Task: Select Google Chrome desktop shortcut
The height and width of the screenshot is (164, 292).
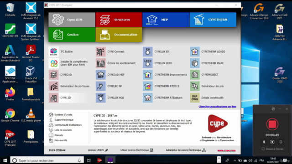Action: (10, 116)
